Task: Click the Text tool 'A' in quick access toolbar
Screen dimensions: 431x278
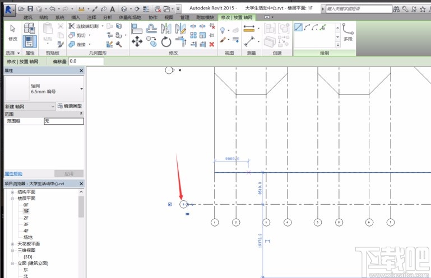Action: 113,9
